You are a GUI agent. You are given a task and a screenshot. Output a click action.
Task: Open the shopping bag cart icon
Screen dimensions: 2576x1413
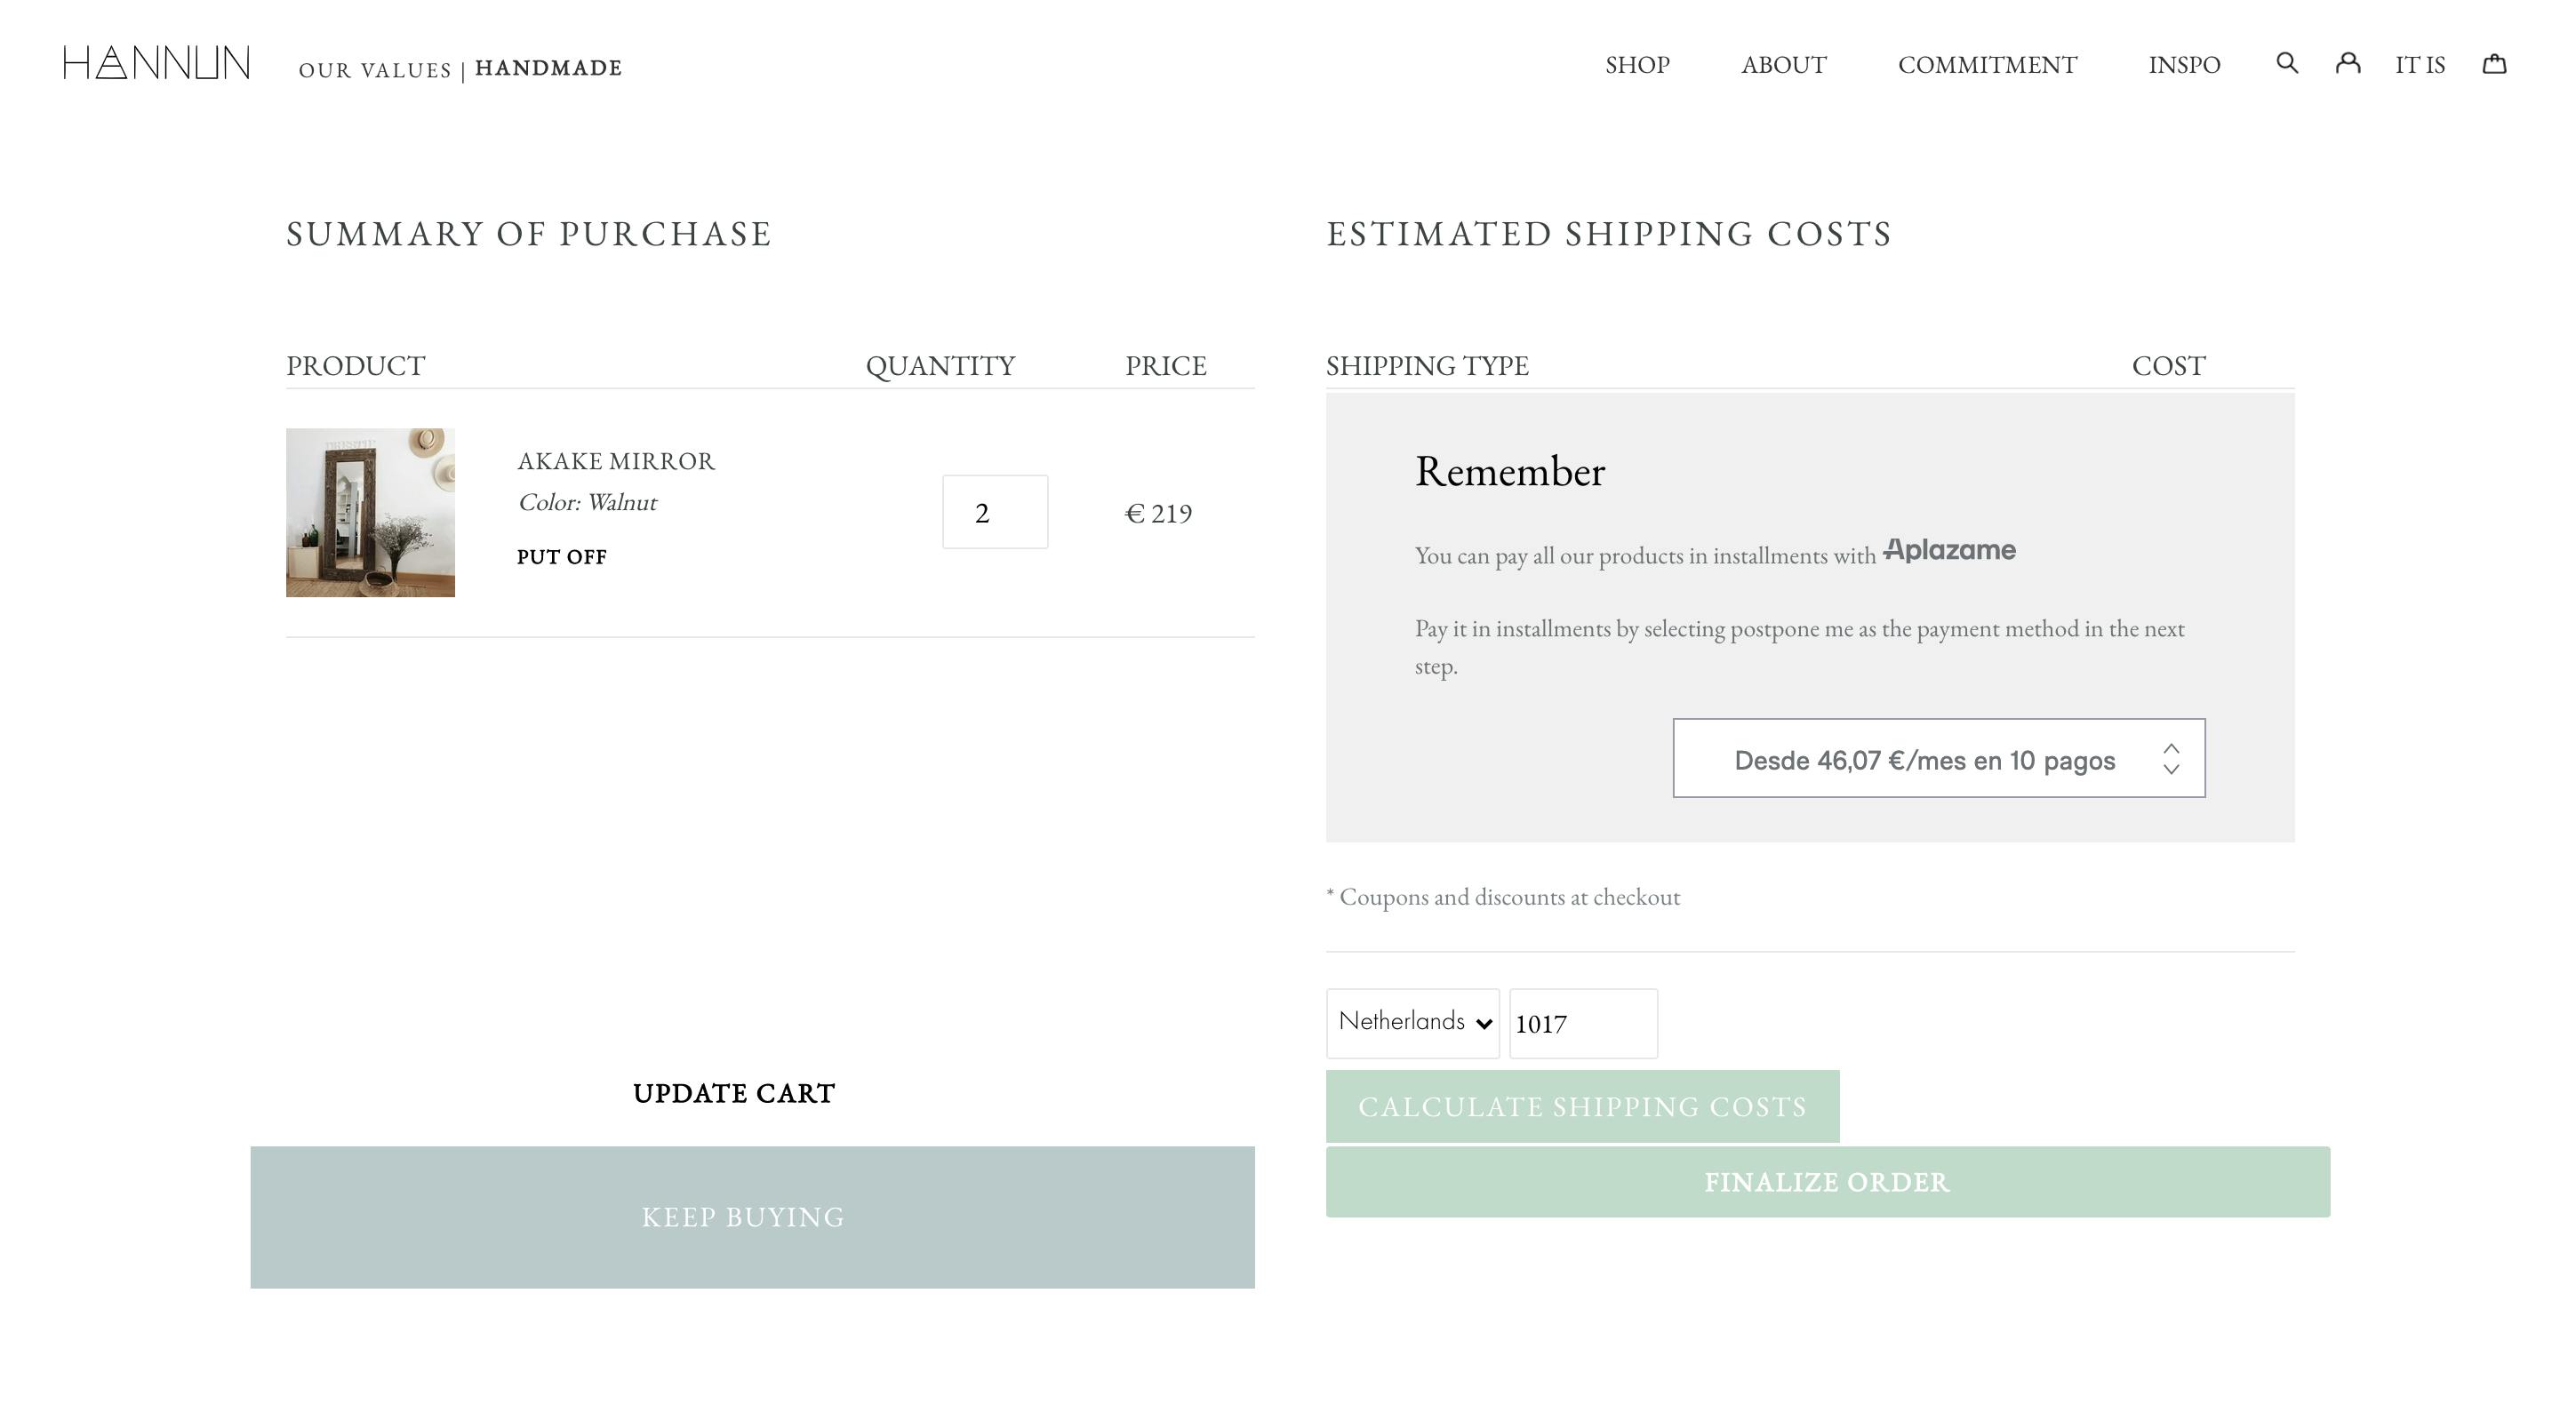tap(2494, 63)
